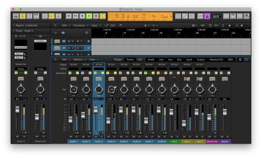Open Channel EQ plug-in in inspector
The image size is (262, 158).
tap(21, 47)
